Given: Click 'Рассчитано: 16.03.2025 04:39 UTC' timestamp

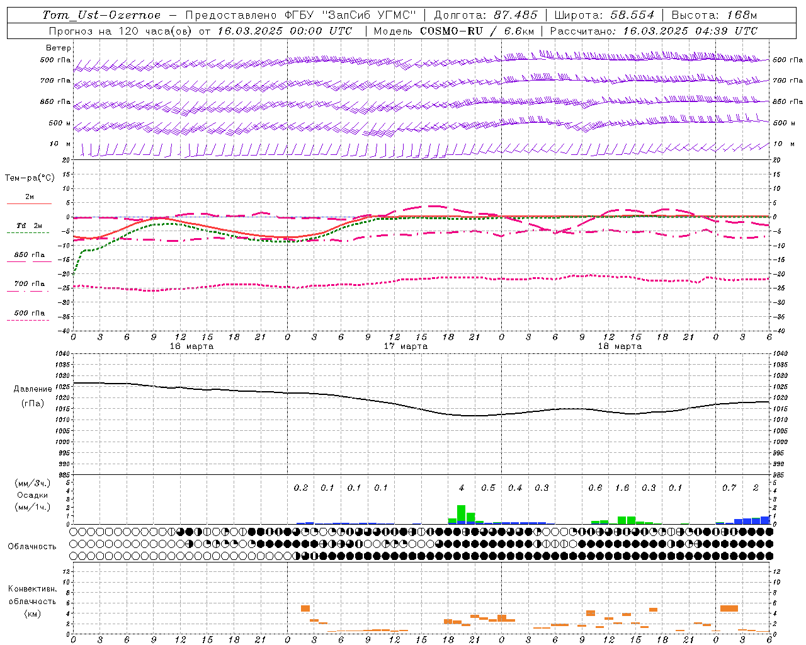Looking at the screenshot, I should pos(654,31).
